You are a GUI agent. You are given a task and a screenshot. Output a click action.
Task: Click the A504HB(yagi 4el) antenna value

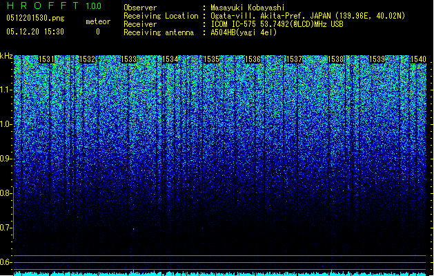(x=244, y=32)
